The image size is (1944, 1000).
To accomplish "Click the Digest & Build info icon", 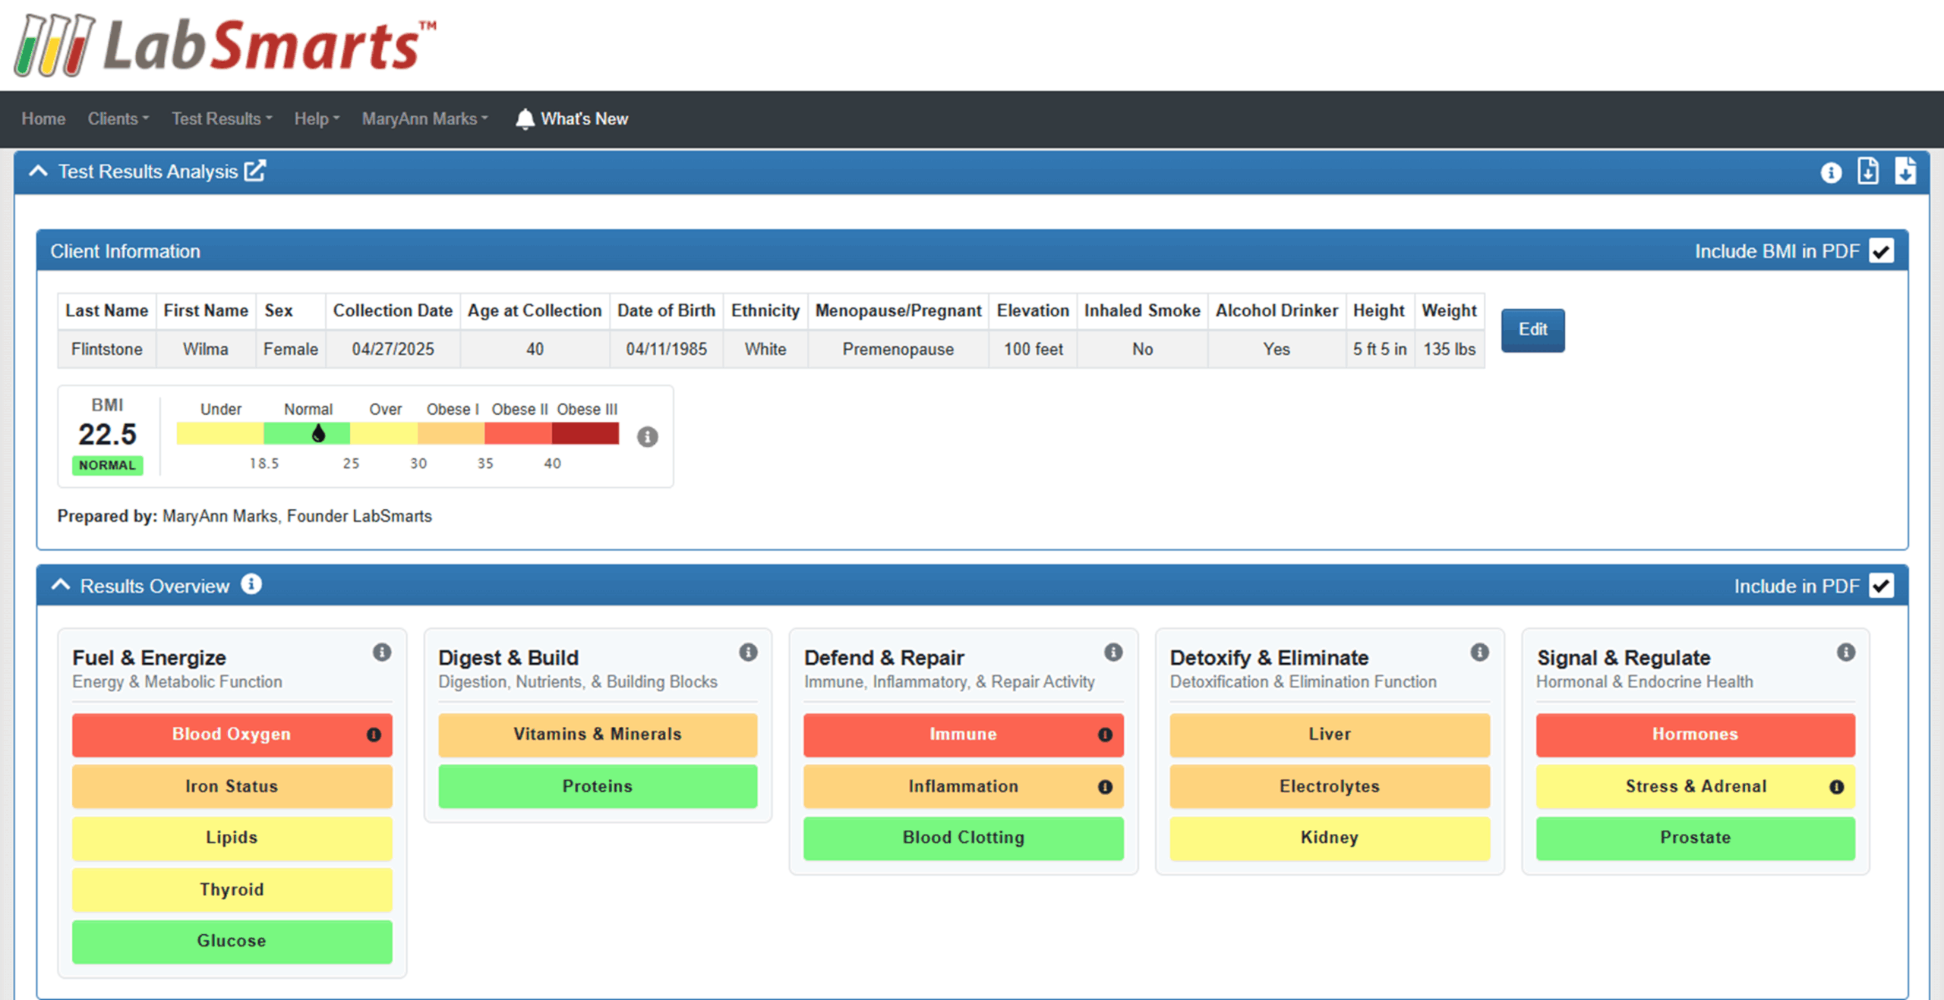I will [748, 652].
